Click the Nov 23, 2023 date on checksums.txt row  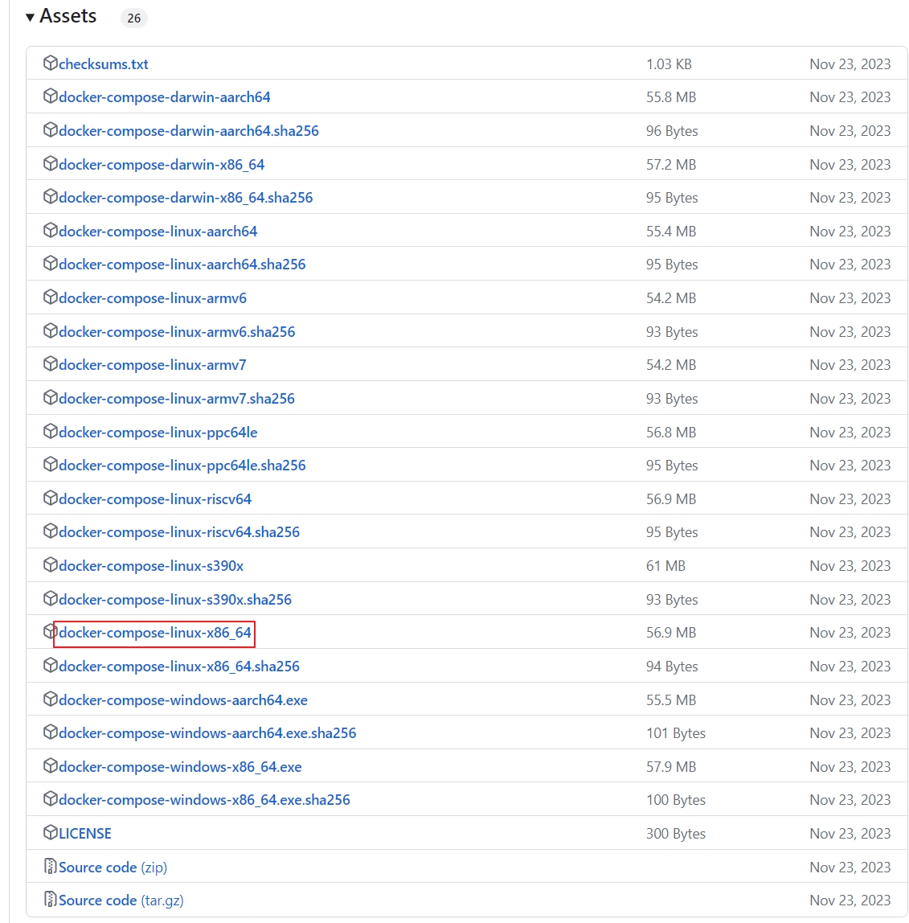pyautogui.click(x=850, y=64)
